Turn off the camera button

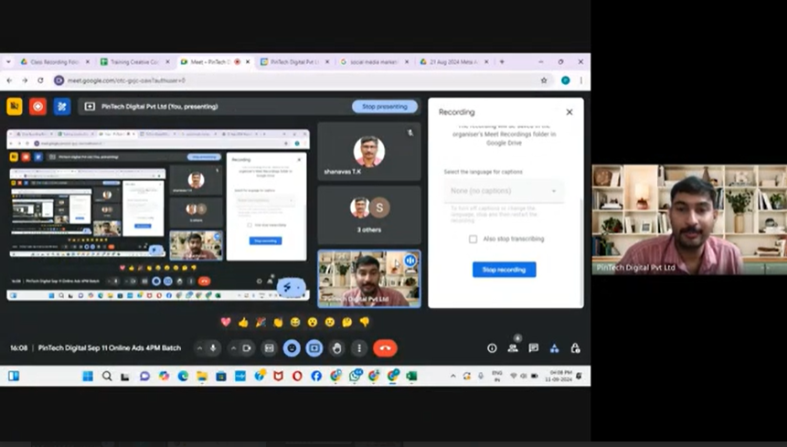pos(248,348)
